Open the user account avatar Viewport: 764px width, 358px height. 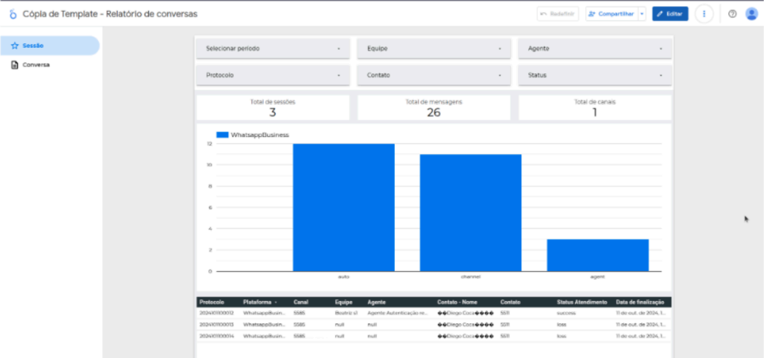click(x=752, y=14)
